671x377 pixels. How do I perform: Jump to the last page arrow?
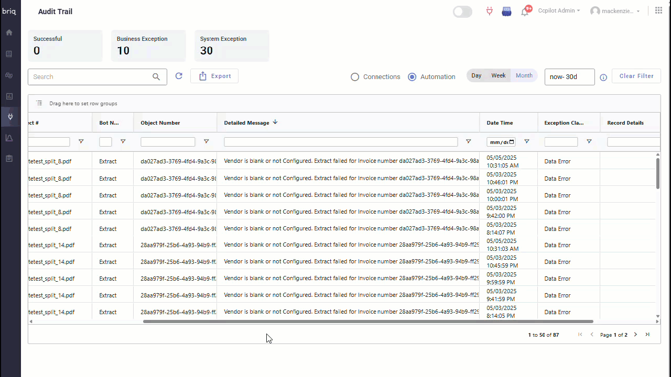(x=647, y=335)
